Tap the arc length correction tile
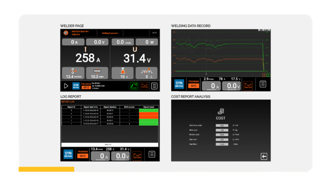 pyautogui.click(x=122, y=72)
